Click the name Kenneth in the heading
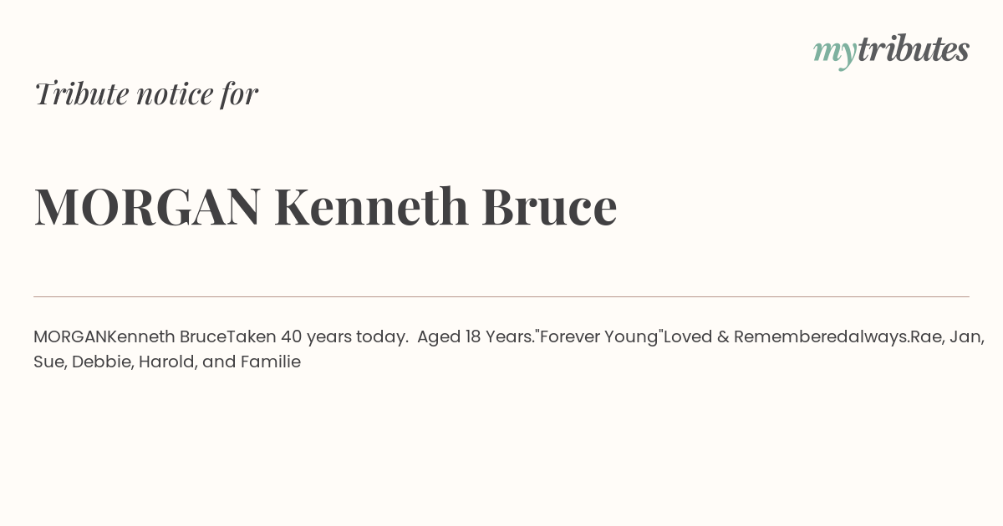This screenshot has height=526, width=1003. click(371, 206)
